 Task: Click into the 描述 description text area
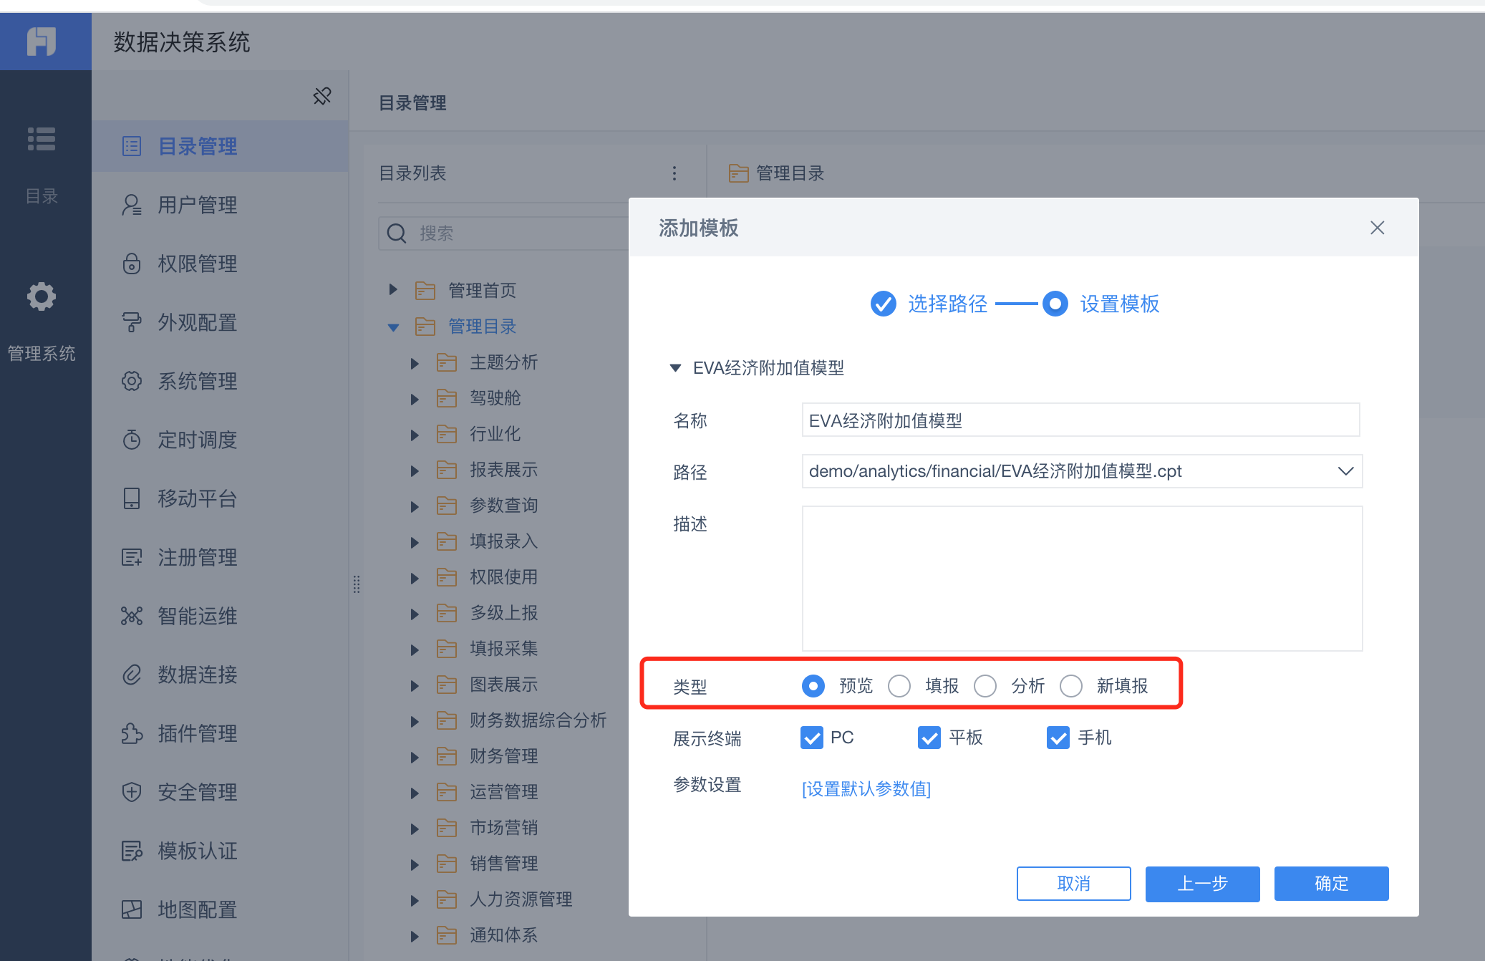pos(1081,579)
